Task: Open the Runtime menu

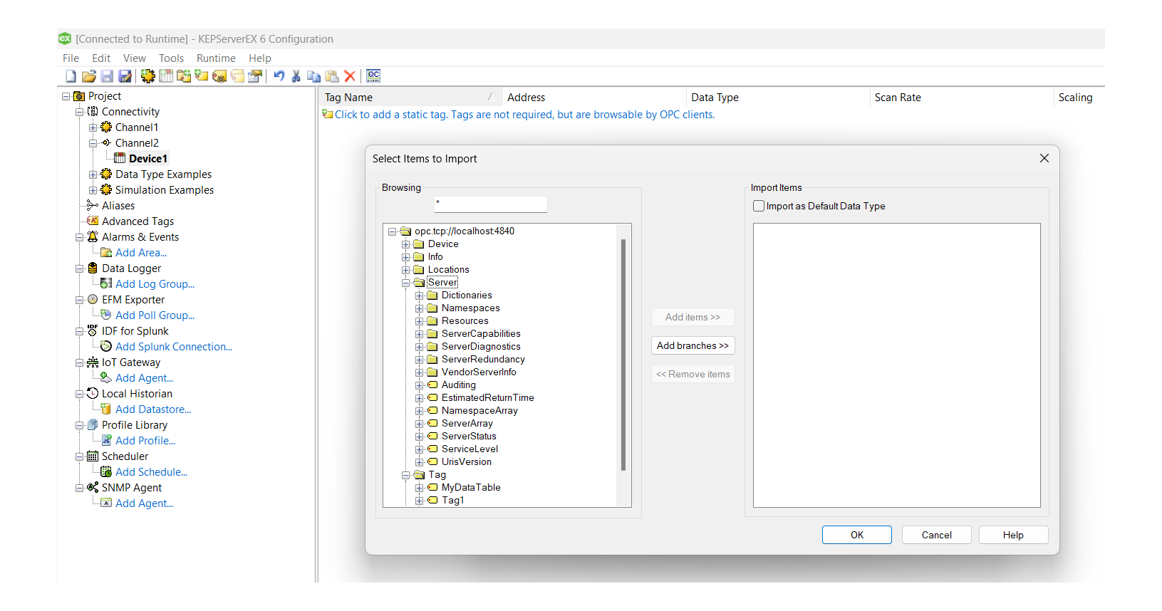Action: (x=216, y=58)
